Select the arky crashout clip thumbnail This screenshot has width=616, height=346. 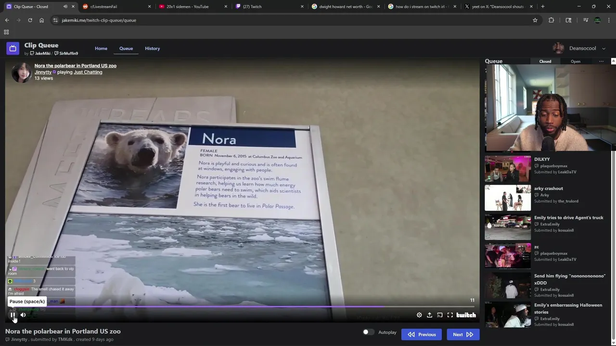[508, 198]
